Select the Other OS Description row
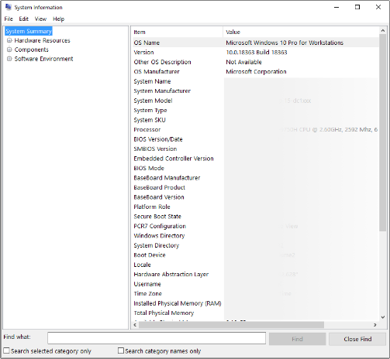This screenshot has width=390, height=359. 256,62
